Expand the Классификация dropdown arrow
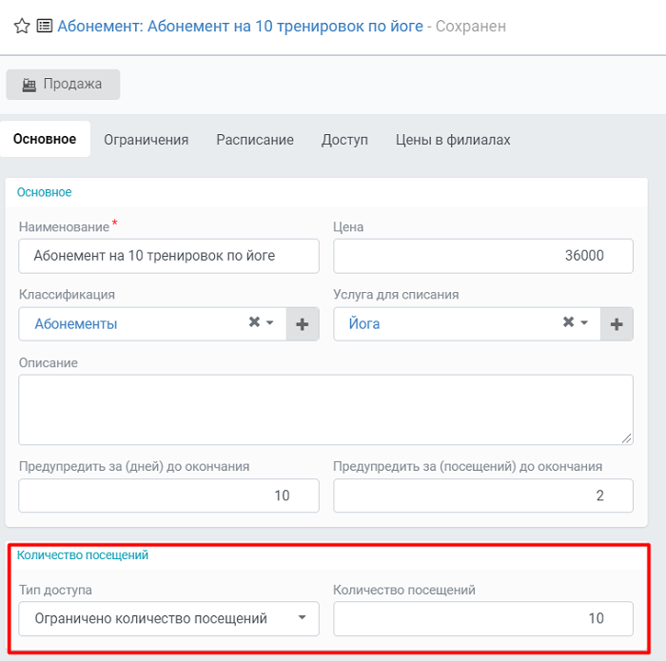 pos(269,322)
